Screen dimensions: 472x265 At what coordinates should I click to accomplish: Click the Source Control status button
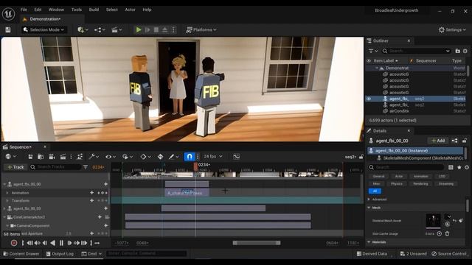(449, 254)
